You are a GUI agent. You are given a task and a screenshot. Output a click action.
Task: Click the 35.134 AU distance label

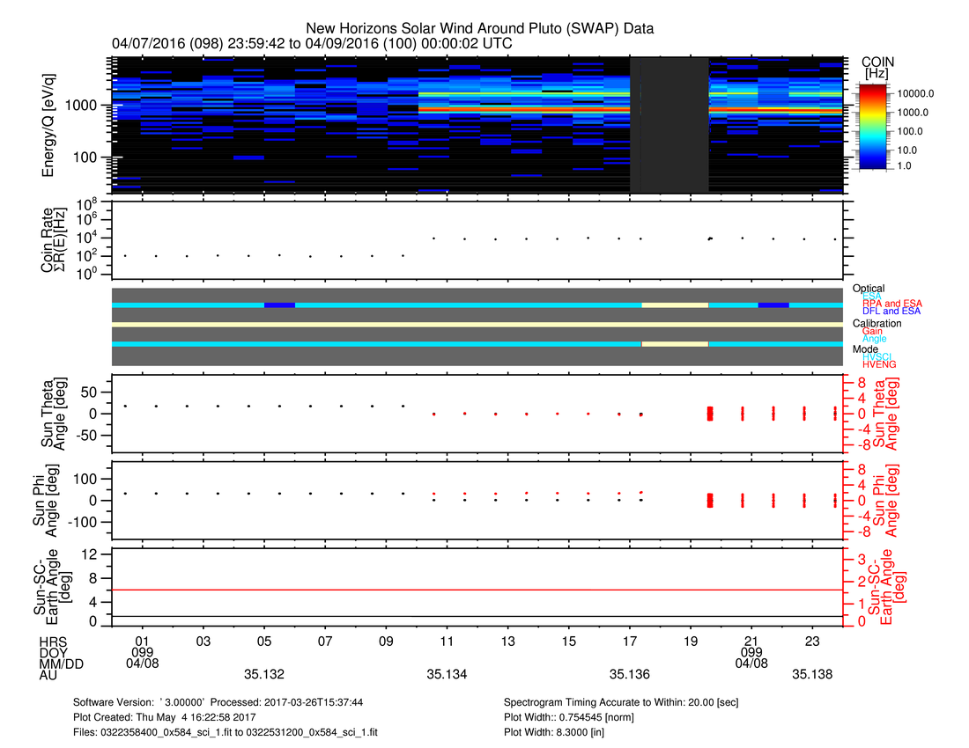click(447, 675)
